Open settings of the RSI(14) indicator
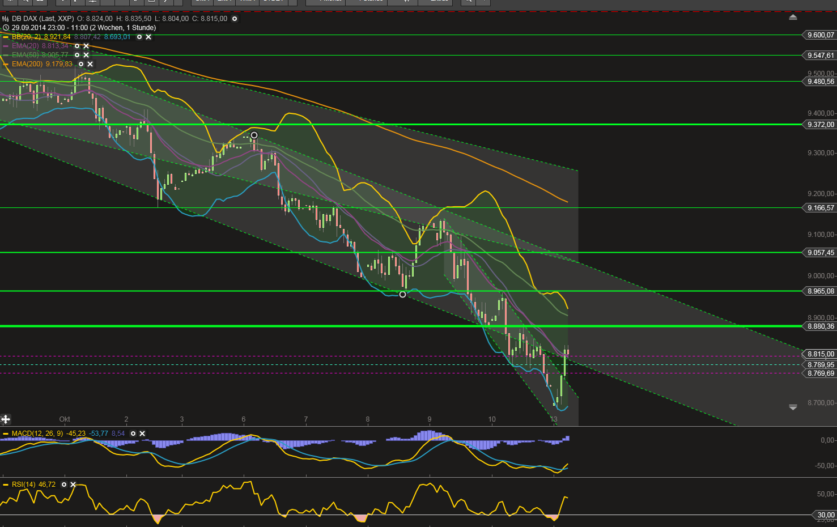 pos(64,484)
